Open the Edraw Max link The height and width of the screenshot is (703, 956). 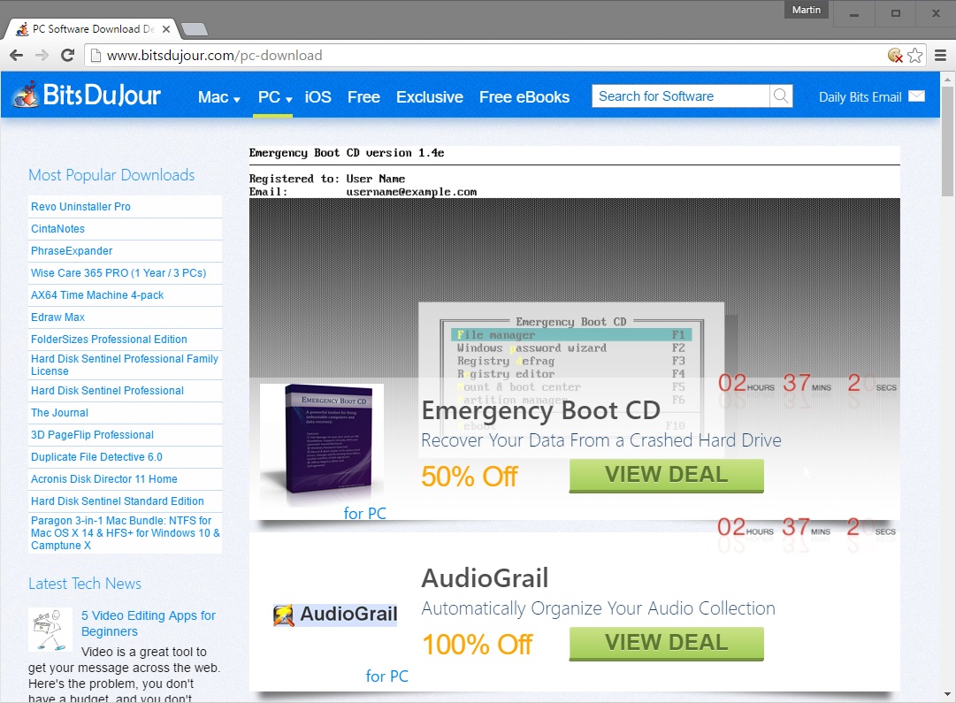point(57,317)
